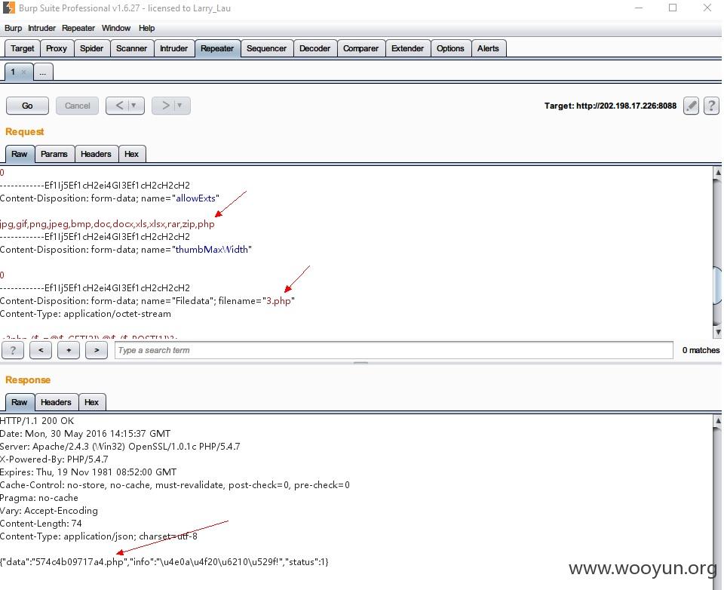This screenshot has width=724, height=590.
Task: Select the Response Headers tab
Action: click(56, 402)
